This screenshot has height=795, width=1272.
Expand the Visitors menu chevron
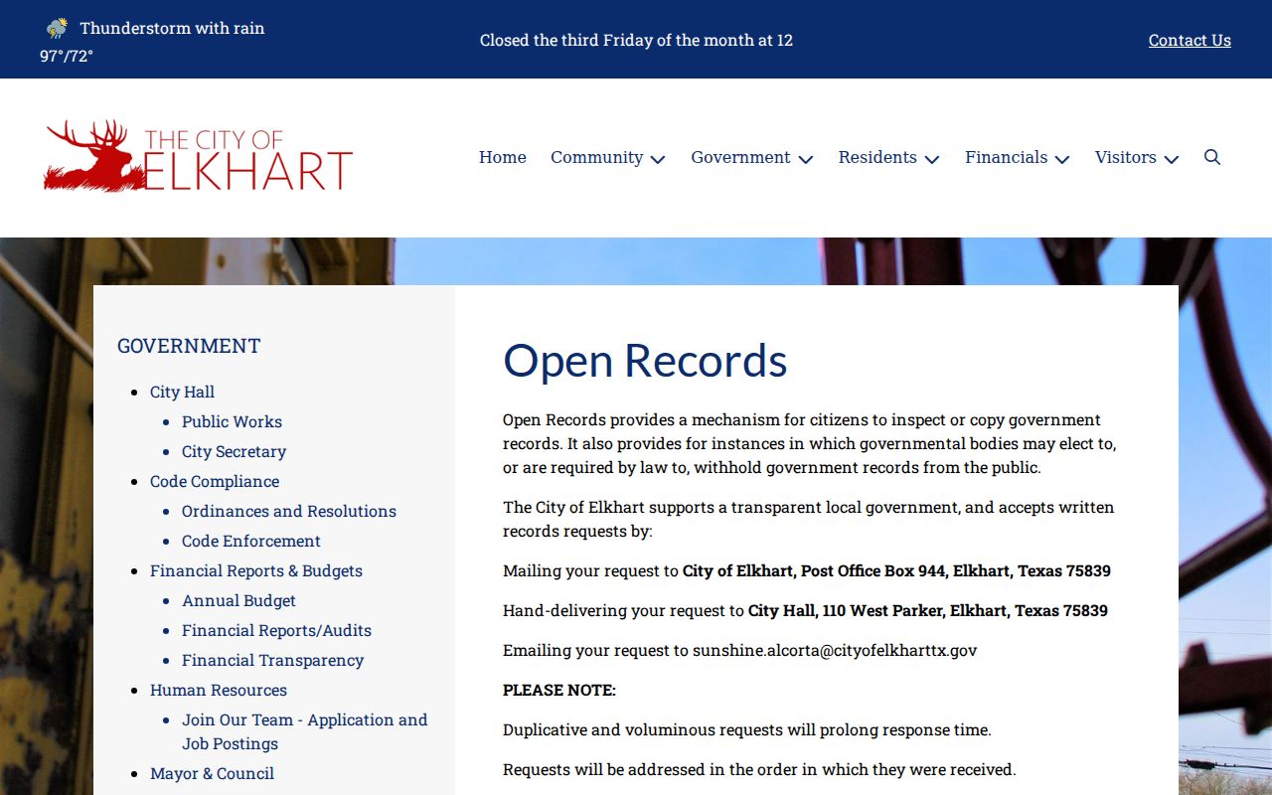click(1171, 159)
